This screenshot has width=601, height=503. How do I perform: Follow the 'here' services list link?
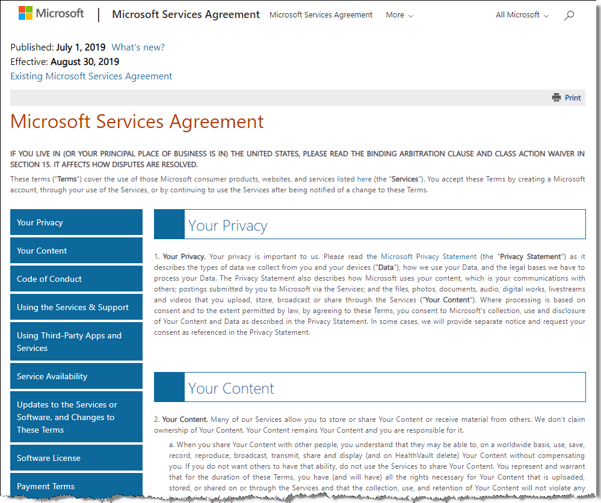364,179
